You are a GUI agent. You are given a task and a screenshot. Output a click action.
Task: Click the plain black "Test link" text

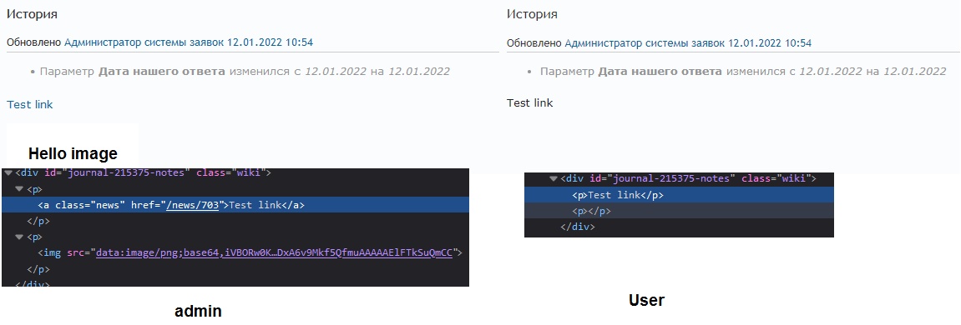tap(530, 102)
